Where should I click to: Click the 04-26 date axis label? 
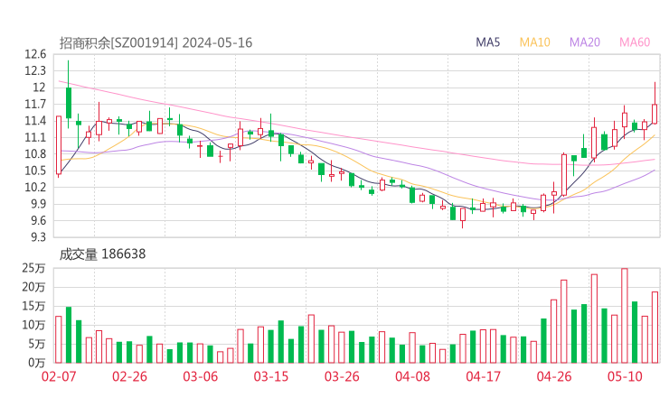click(x=554, y=376)
